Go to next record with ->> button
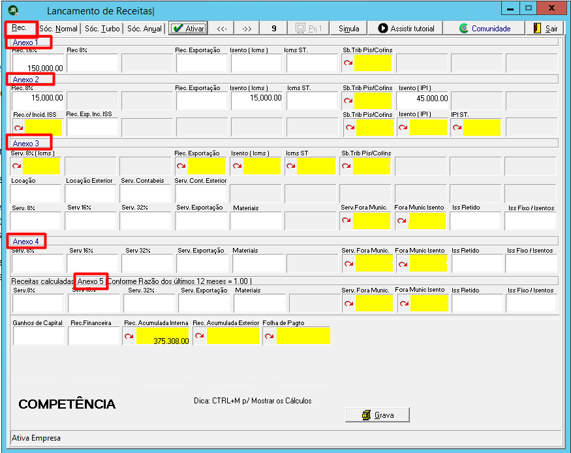Screen dimensions: 571x453 (247, 29)
